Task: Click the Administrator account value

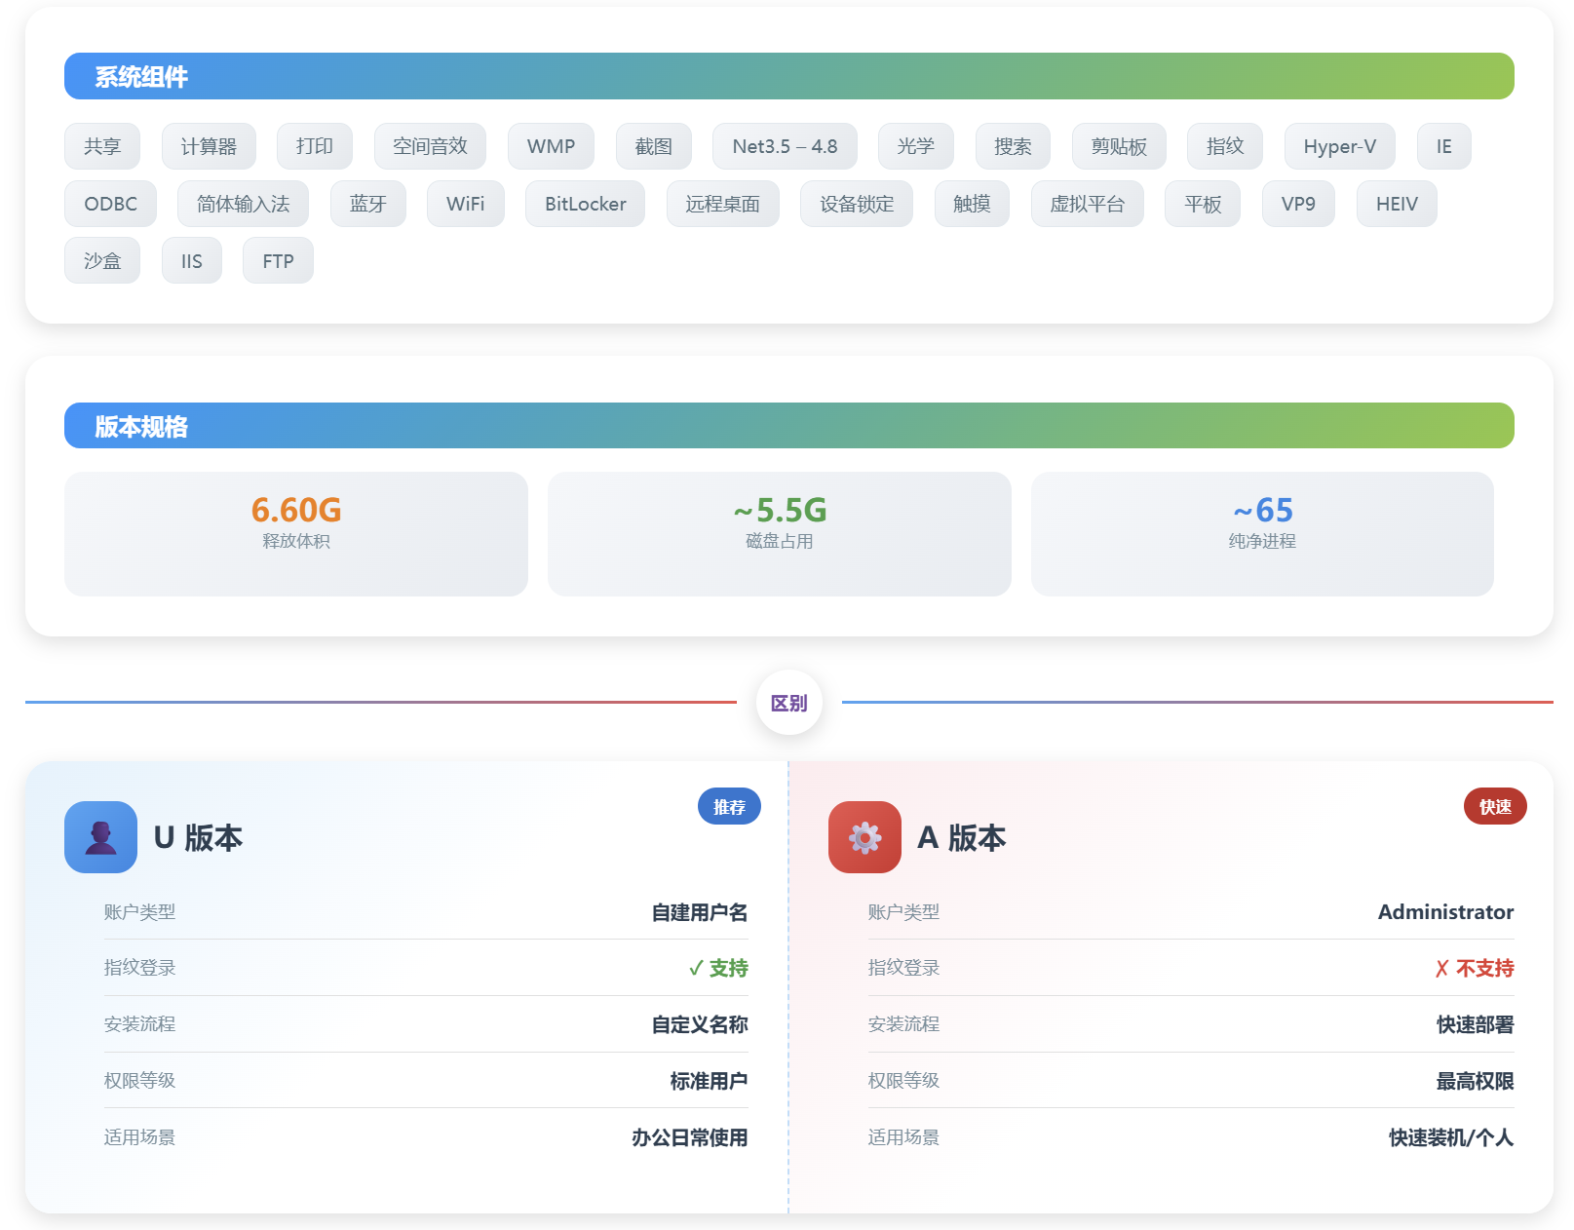Action: pos(1445,912)
